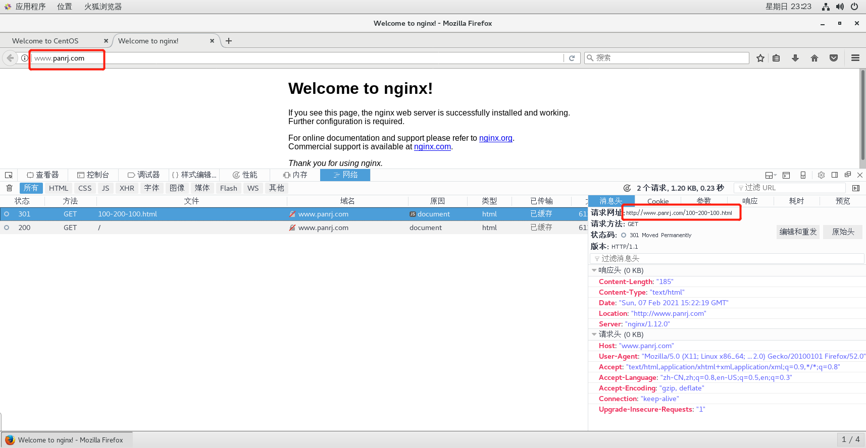Open volume control in top panel
The width and height of the screenshot is (866, 448).
(x=840, y=7)
